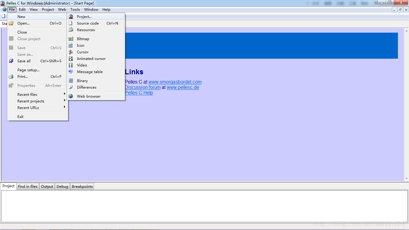Viewport: 409px width, 230px height.
Task: Click the icon beside Resources
Action: [x=71, y=30]
